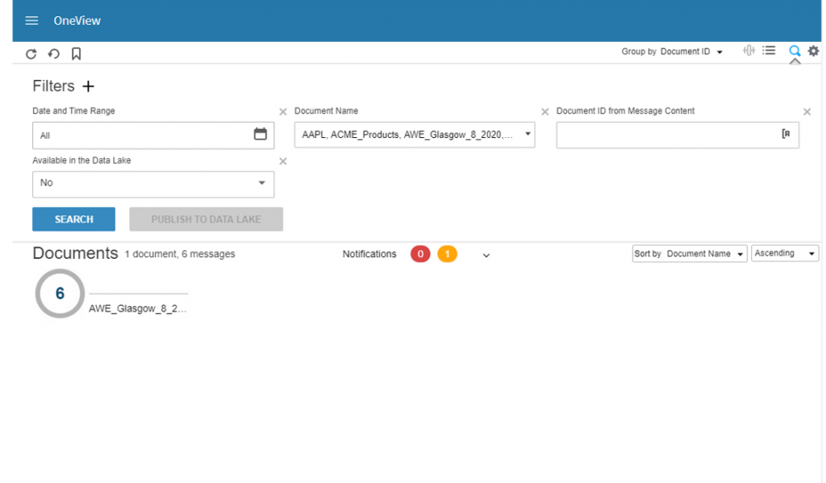Open the Document Name multi-select dropdown
This screenshot has height=483, width=826.
click(414, 135)
